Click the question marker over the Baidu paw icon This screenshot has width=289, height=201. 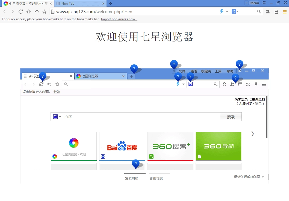[190, 77]
